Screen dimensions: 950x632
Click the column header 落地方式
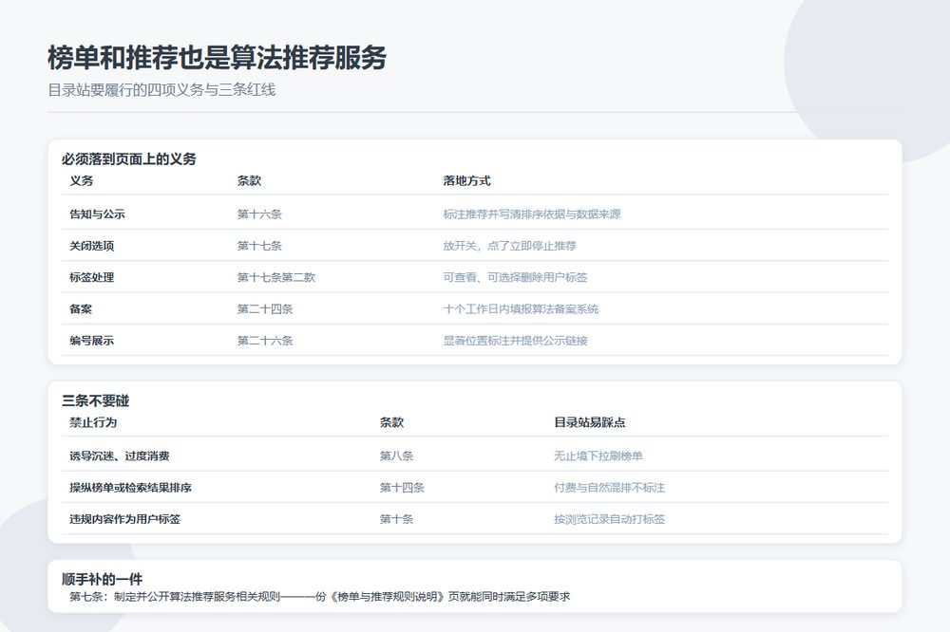pos(466,180)
